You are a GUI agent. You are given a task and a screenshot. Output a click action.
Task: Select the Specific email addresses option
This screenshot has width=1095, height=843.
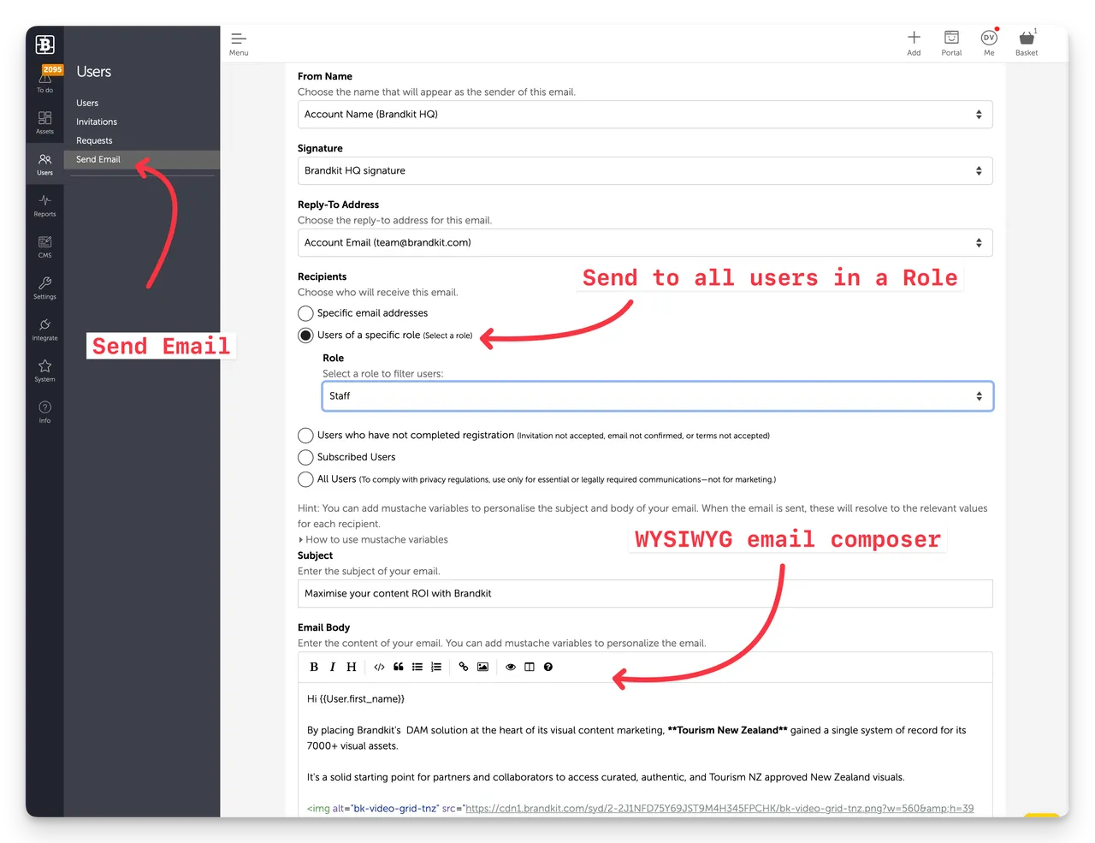click(x=305, y=313)
